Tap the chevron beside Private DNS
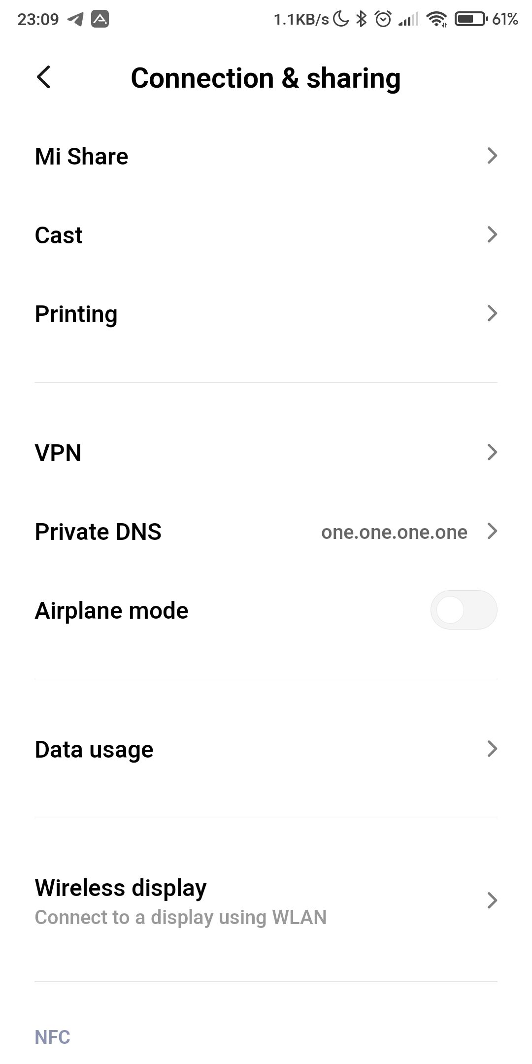Image resolution: width=532 pixels, height=1064 pixels. tap(492, 531)
